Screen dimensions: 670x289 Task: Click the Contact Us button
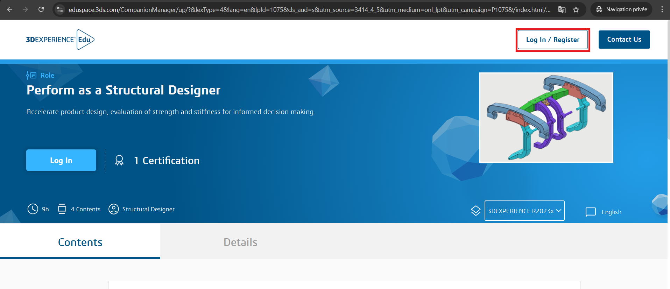624,40
